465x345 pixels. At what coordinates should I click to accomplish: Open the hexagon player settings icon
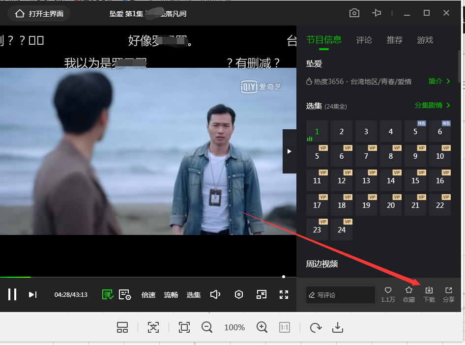point(239,294)
